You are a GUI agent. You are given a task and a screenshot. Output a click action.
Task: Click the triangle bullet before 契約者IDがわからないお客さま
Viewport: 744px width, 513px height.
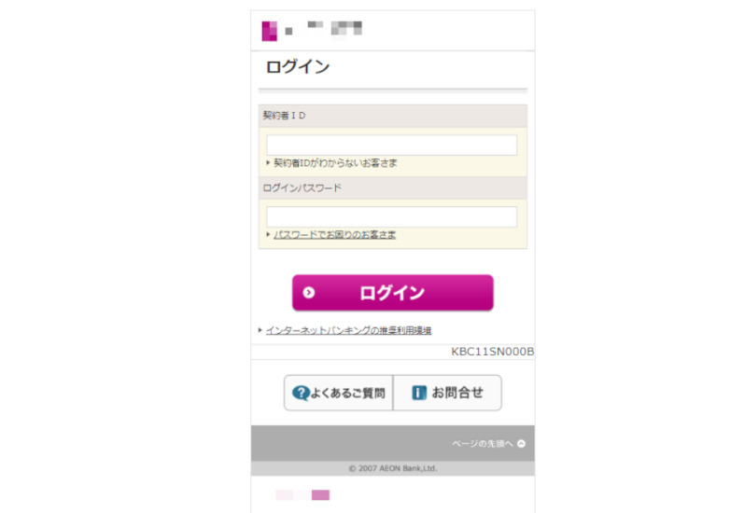[268, 162]
